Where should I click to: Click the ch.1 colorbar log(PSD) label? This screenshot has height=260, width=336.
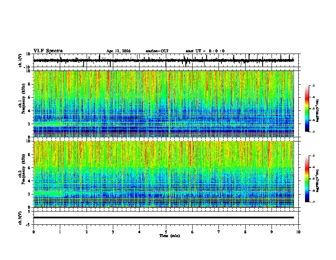(318, 110)
